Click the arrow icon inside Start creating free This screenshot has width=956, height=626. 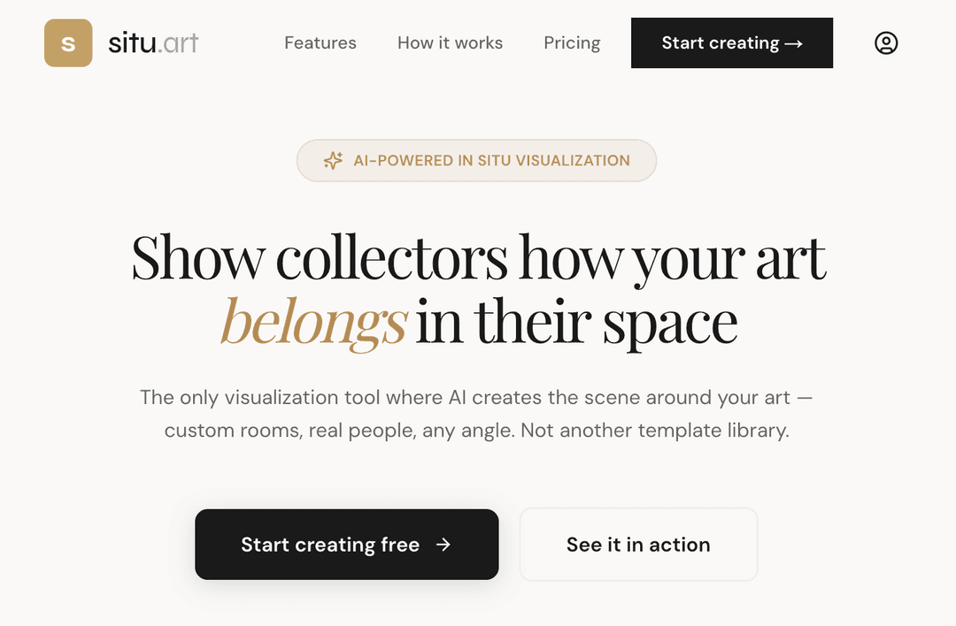[443, 545]
